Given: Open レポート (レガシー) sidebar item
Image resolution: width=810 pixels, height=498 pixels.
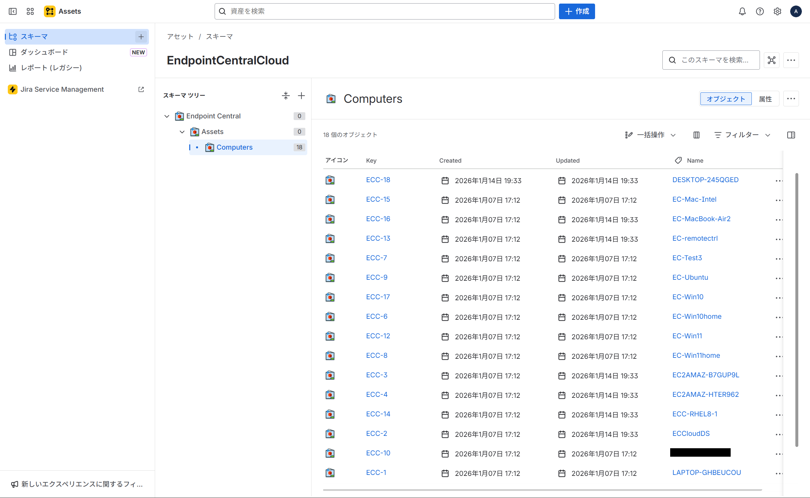Looking at the screenshot, I should [51, 68].
